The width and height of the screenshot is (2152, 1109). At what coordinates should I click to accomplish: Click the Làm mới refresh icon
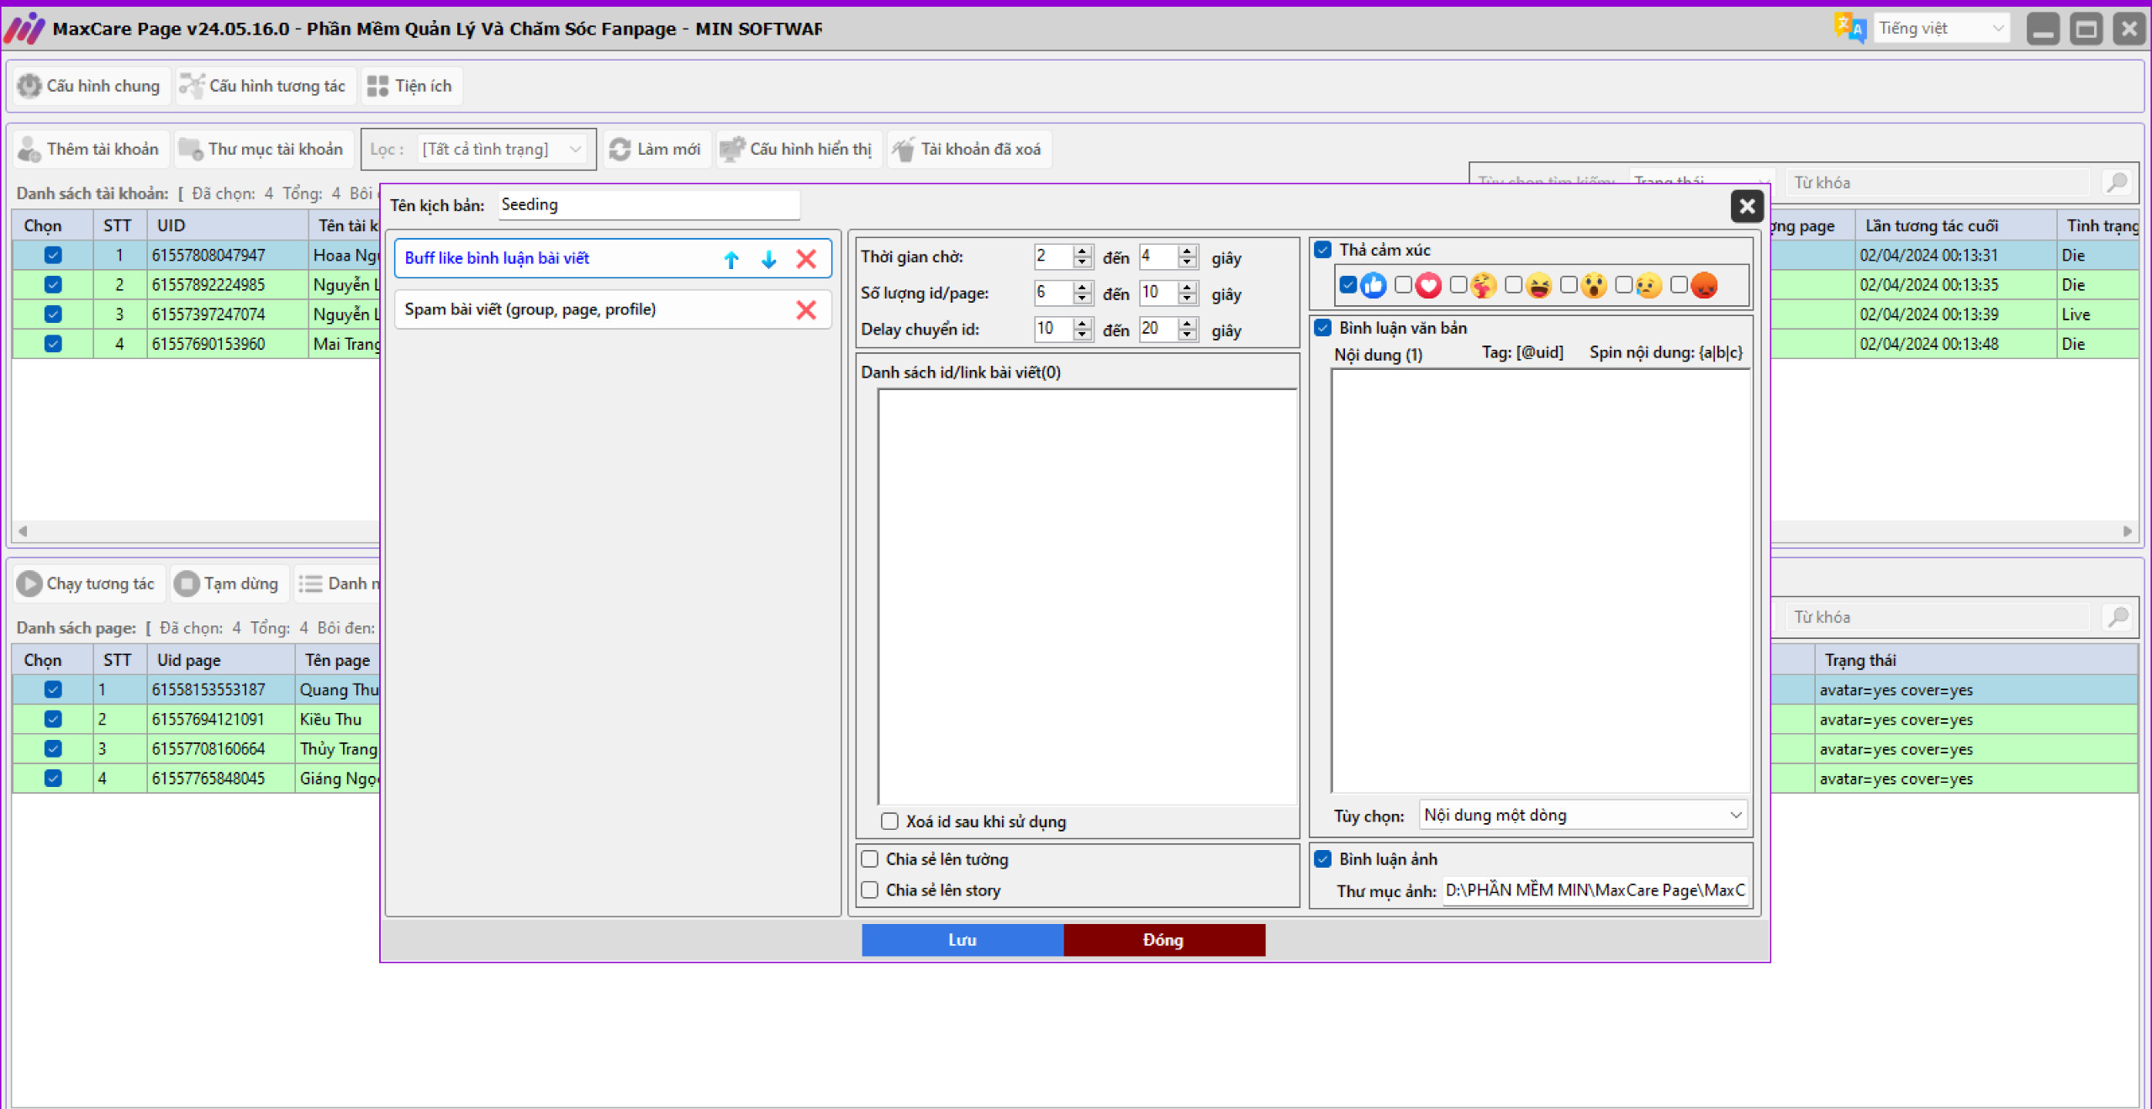(620, 149)
